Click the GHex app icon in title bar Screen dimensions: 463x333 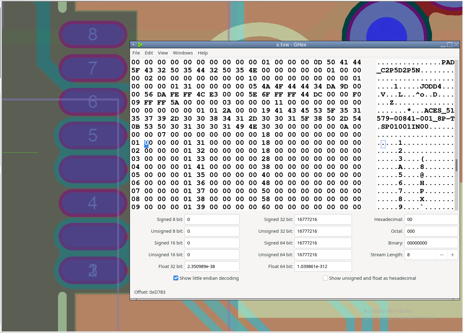[x=140, y=45]
